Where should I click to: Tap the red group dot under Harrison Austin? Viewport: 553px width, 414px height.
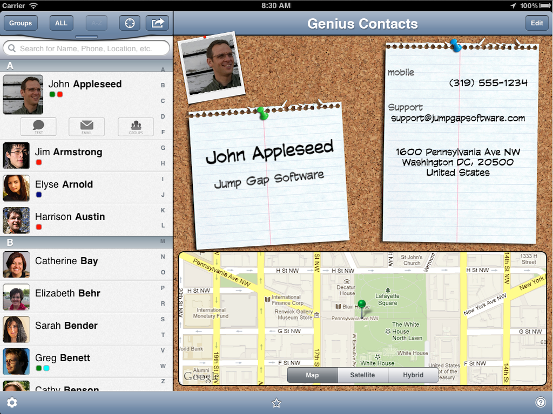point(39,227)
